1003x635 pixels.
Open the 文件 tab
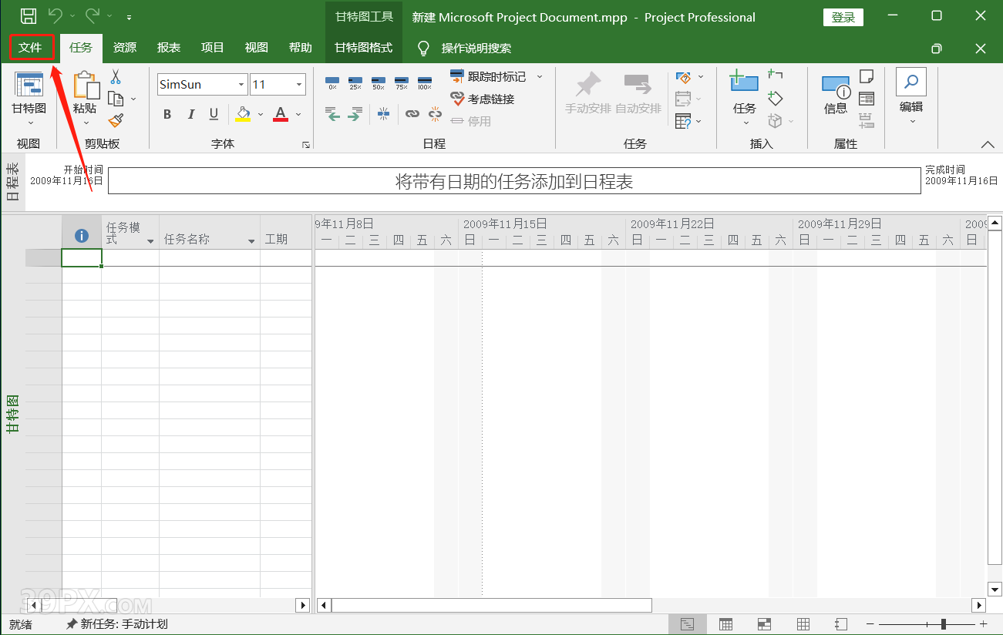point(31,48)
